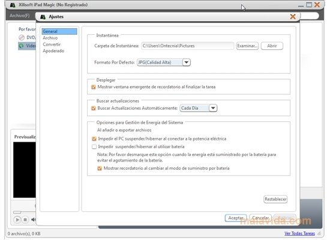Click the play button in preview panel
The height and width of the screenshot is (240, 330).
pos(17,220)
